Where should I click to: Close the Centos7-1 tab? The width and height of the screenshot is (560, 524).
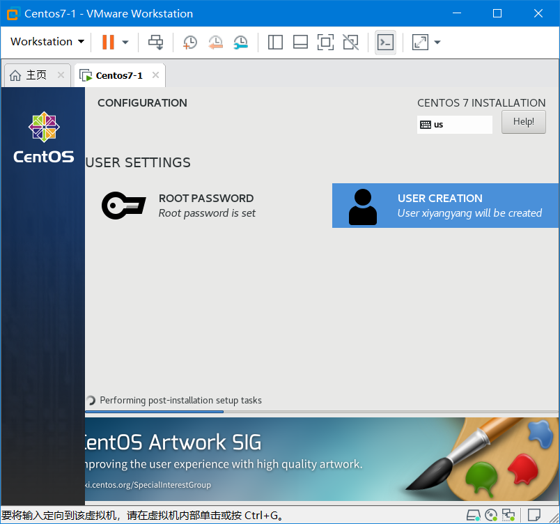(155, 75)
